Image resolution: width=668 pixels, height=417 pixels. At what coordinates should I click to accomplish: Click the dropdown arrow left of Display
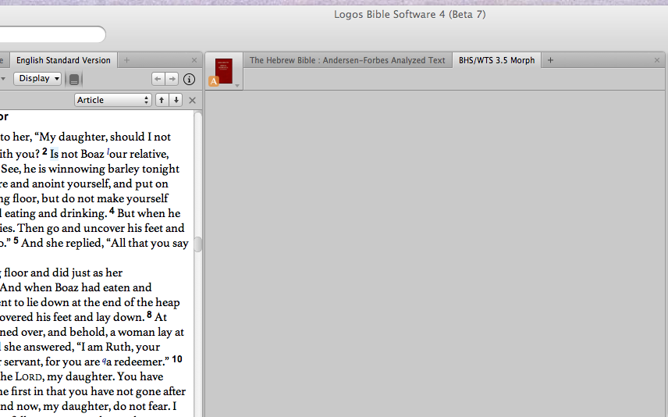pyautogui.click(x=3, y=79)
